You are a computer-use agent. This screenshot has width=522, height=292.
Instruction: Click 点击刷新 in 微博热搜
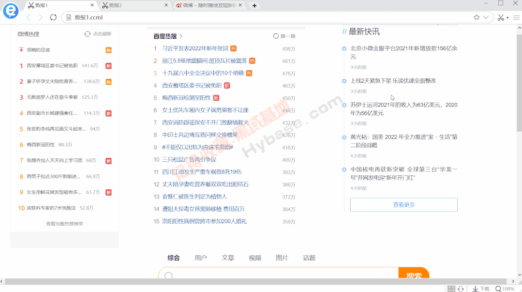click(102, 34)
